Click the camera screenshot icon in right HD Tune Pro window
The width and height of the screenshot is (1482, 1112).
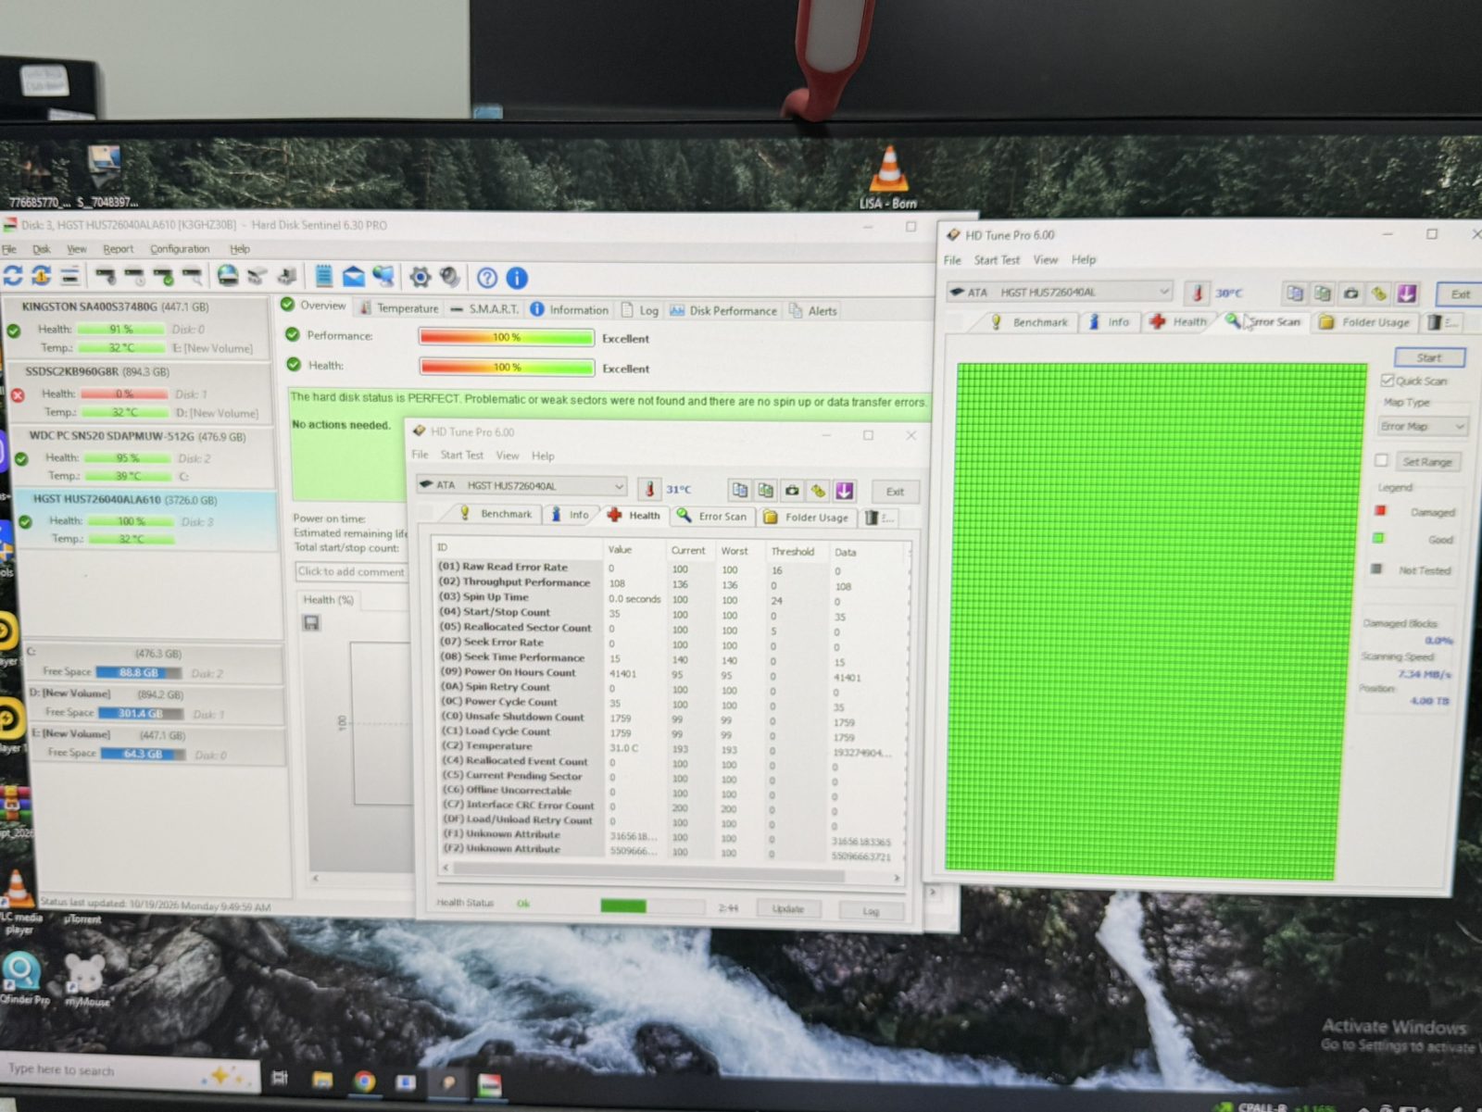click(x=1351, y=294)
